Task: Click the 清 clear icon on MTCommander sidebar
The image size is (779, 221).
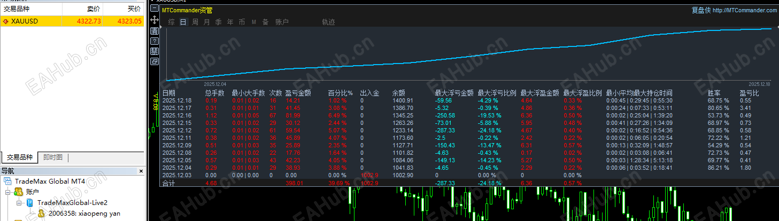Action: (155, 30)
